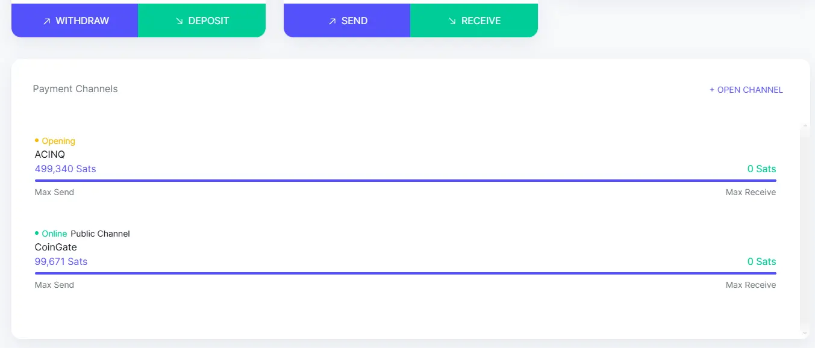815x348 pixels.
Task: Click the Send button
Action: [347, 20]
